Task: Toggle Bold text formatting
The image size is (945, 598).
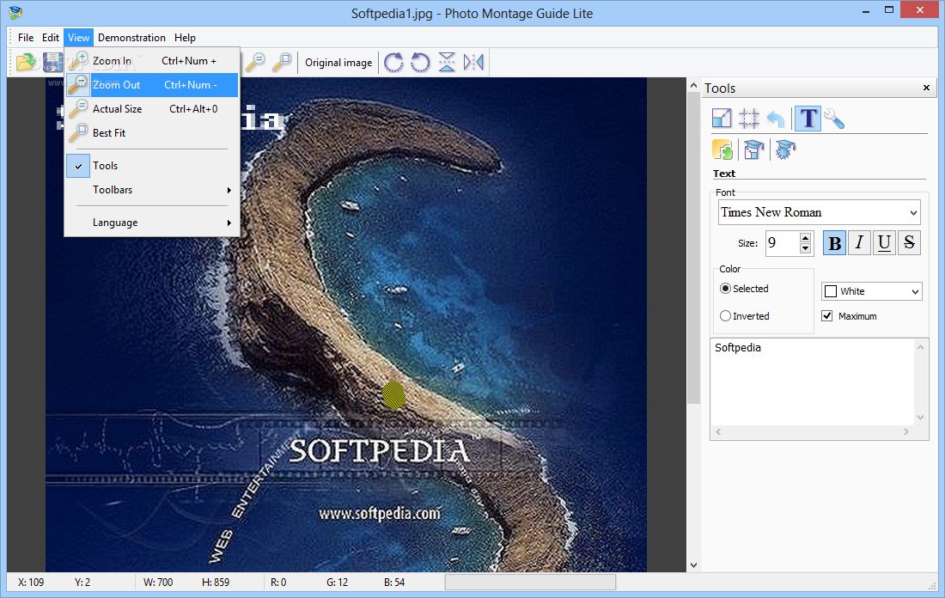Action: pyautogui.click(x=835, y=243)
